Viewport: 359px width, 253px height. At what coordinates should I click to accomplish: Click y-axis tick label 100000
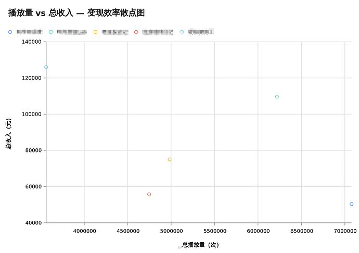[x=32, y=114]
